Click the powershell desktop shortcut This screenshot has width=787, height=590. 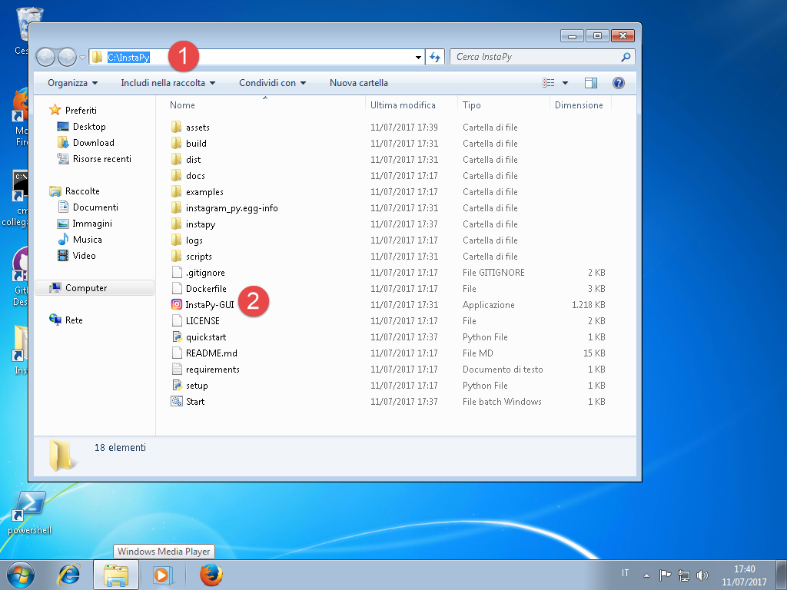click(x=30, y=512)
